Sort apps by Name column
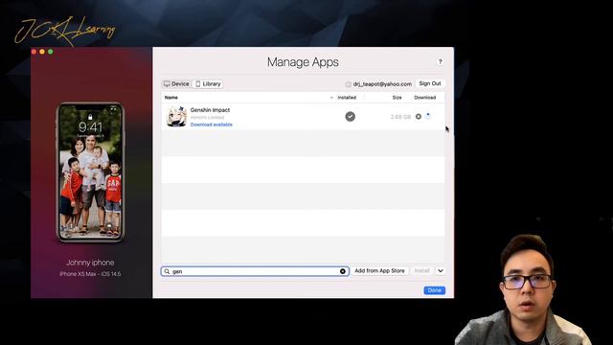The image size is (613, 345). click(x=171, y=98)
